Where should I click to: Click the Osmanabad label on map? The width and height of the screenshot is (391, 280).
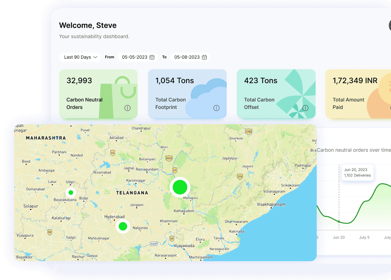(x=35, y=189)
